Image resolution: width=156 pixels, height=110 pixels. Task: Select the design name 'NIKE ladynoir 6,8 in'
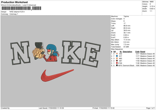click(x=17, y=12)
